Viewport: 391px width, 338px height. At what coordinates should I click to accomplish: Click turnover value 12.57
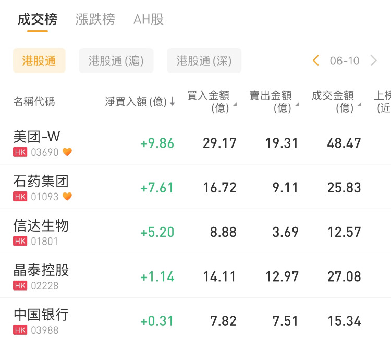pos(344,232)
